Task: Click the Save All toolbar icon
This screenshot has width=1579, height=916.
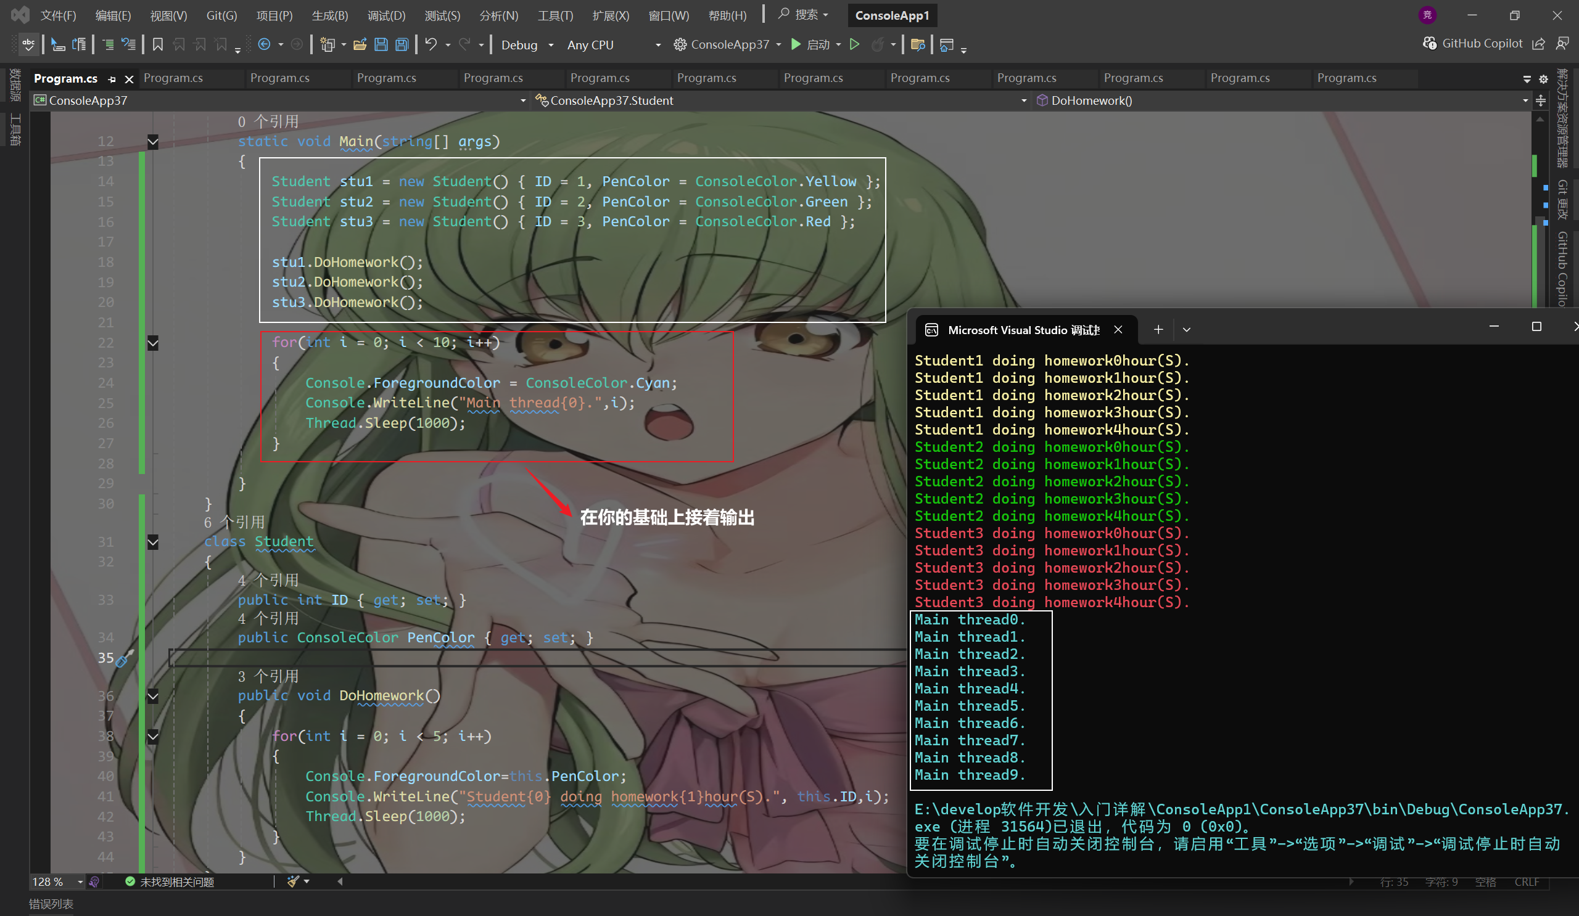Action: point(402,44)
